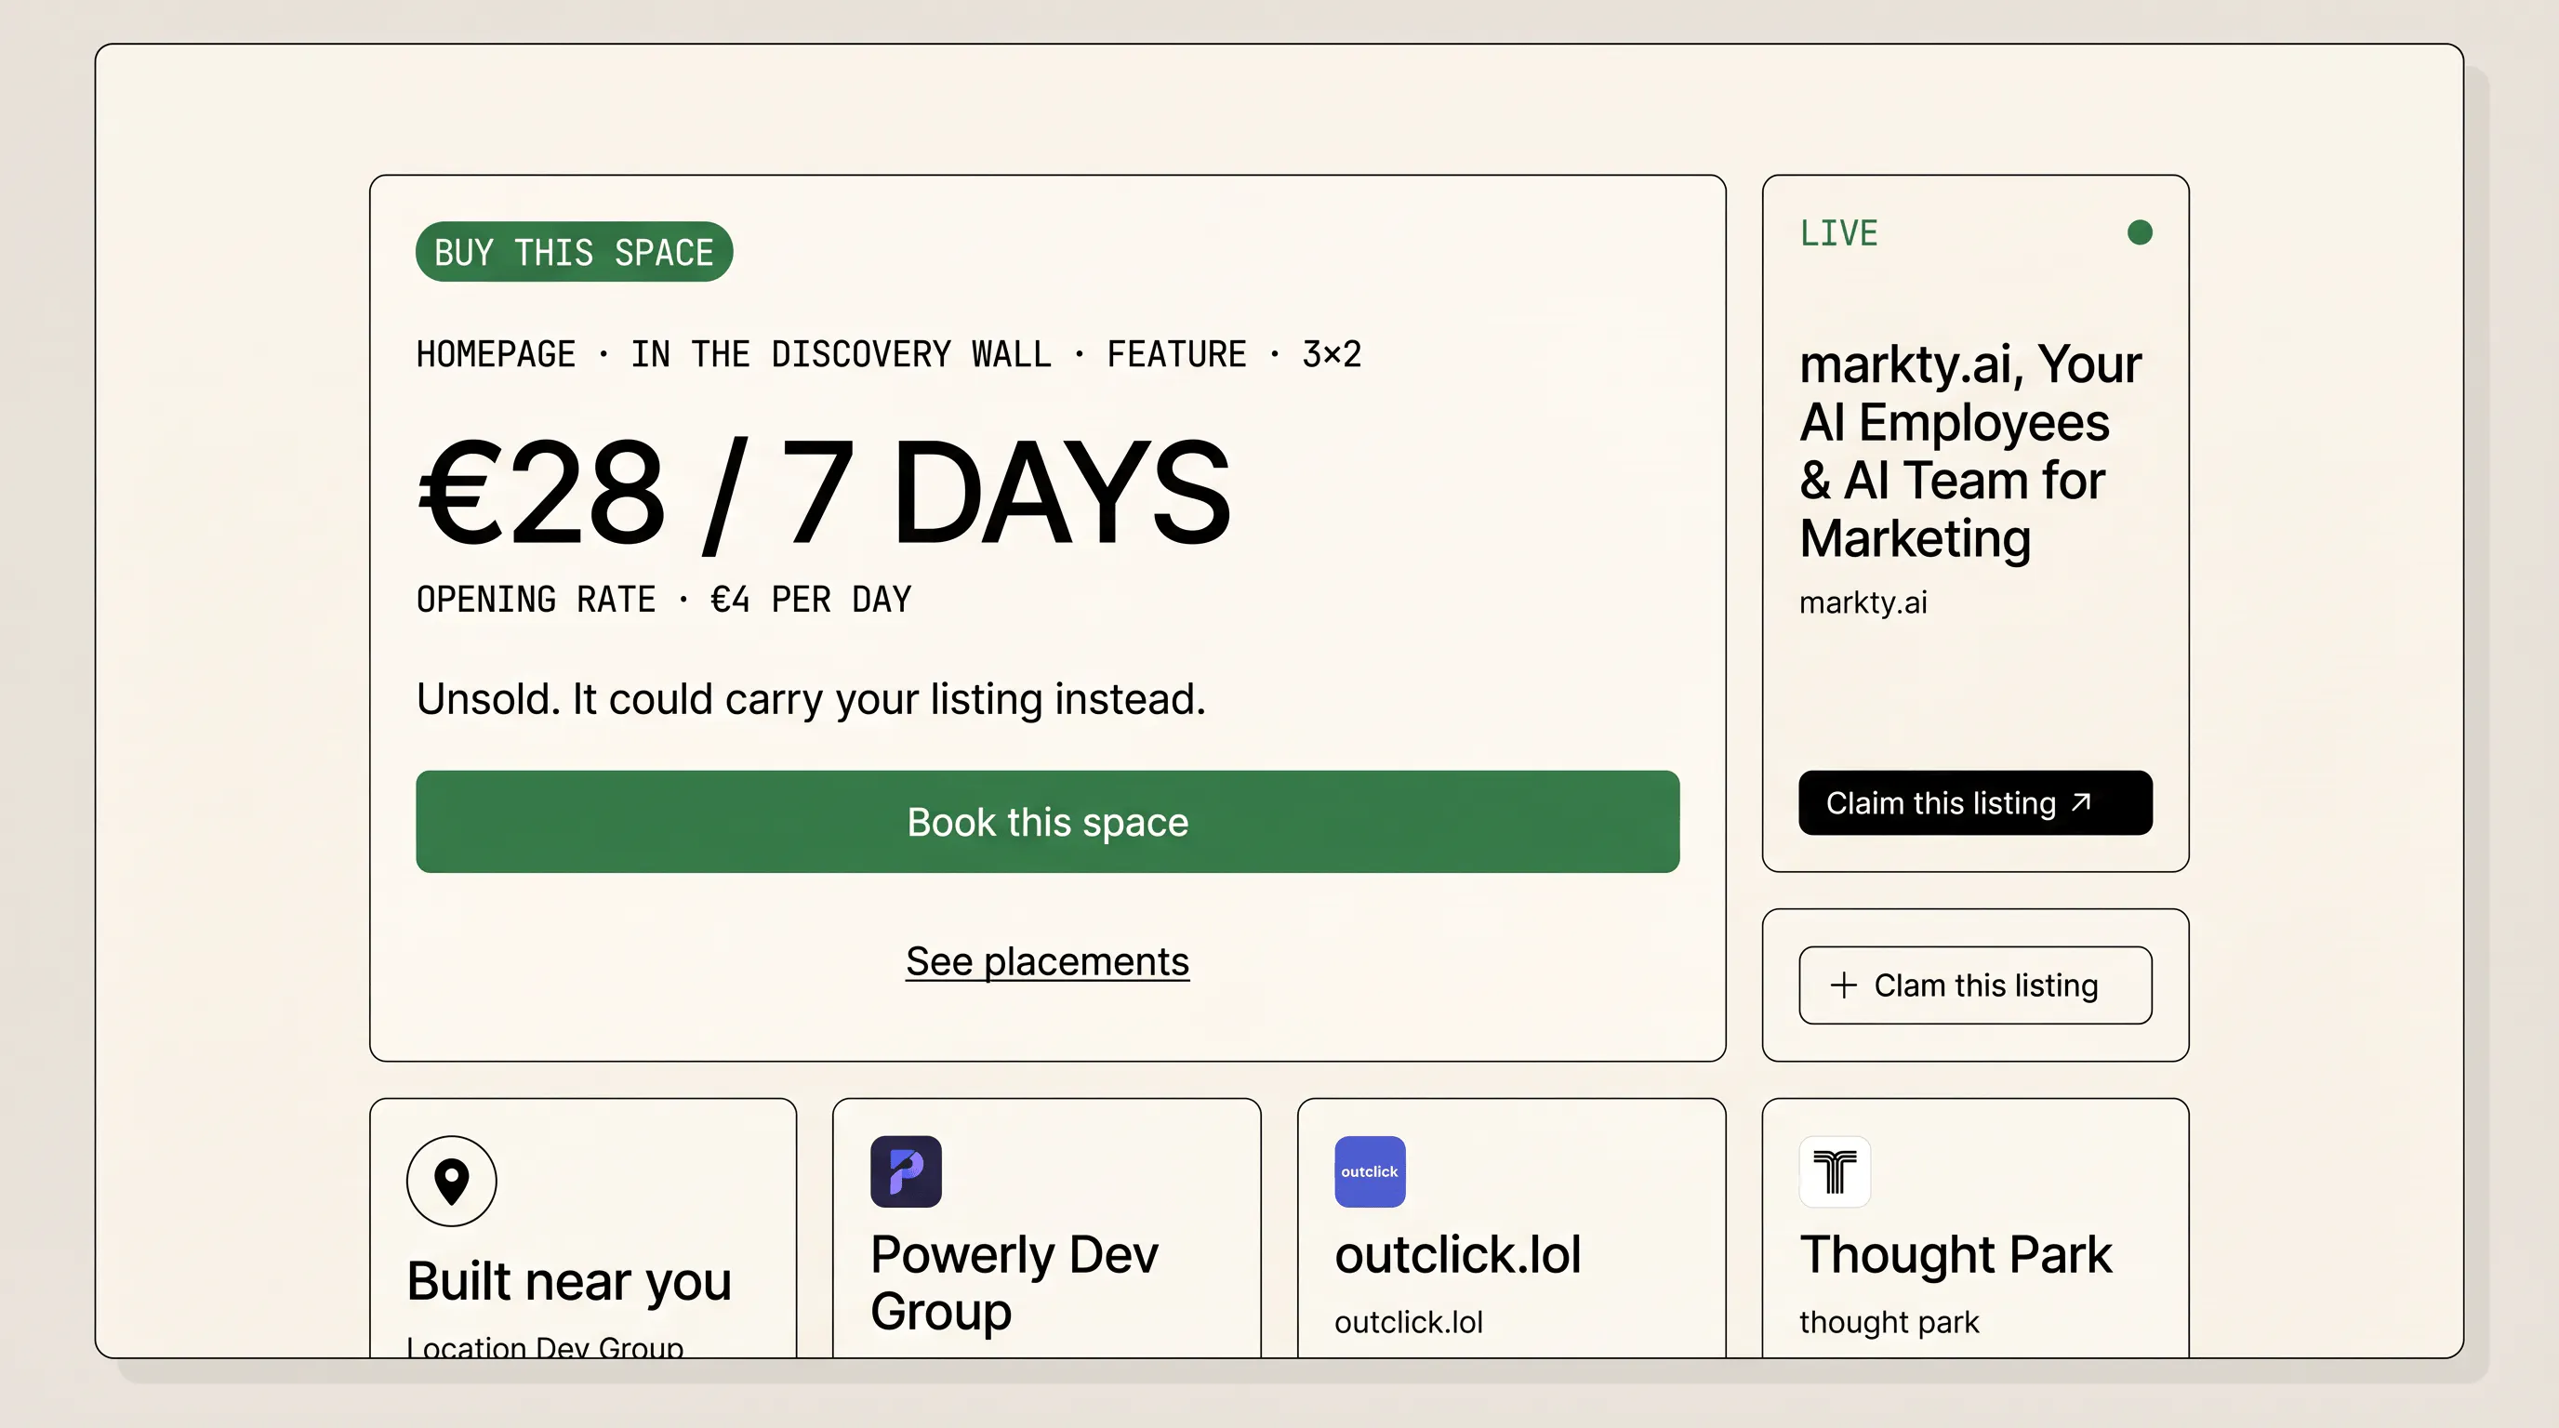The width and height of the screenshot is (2559, 1428).
Task: Click the black Claim this listing button
Action: pos(1975,802)
